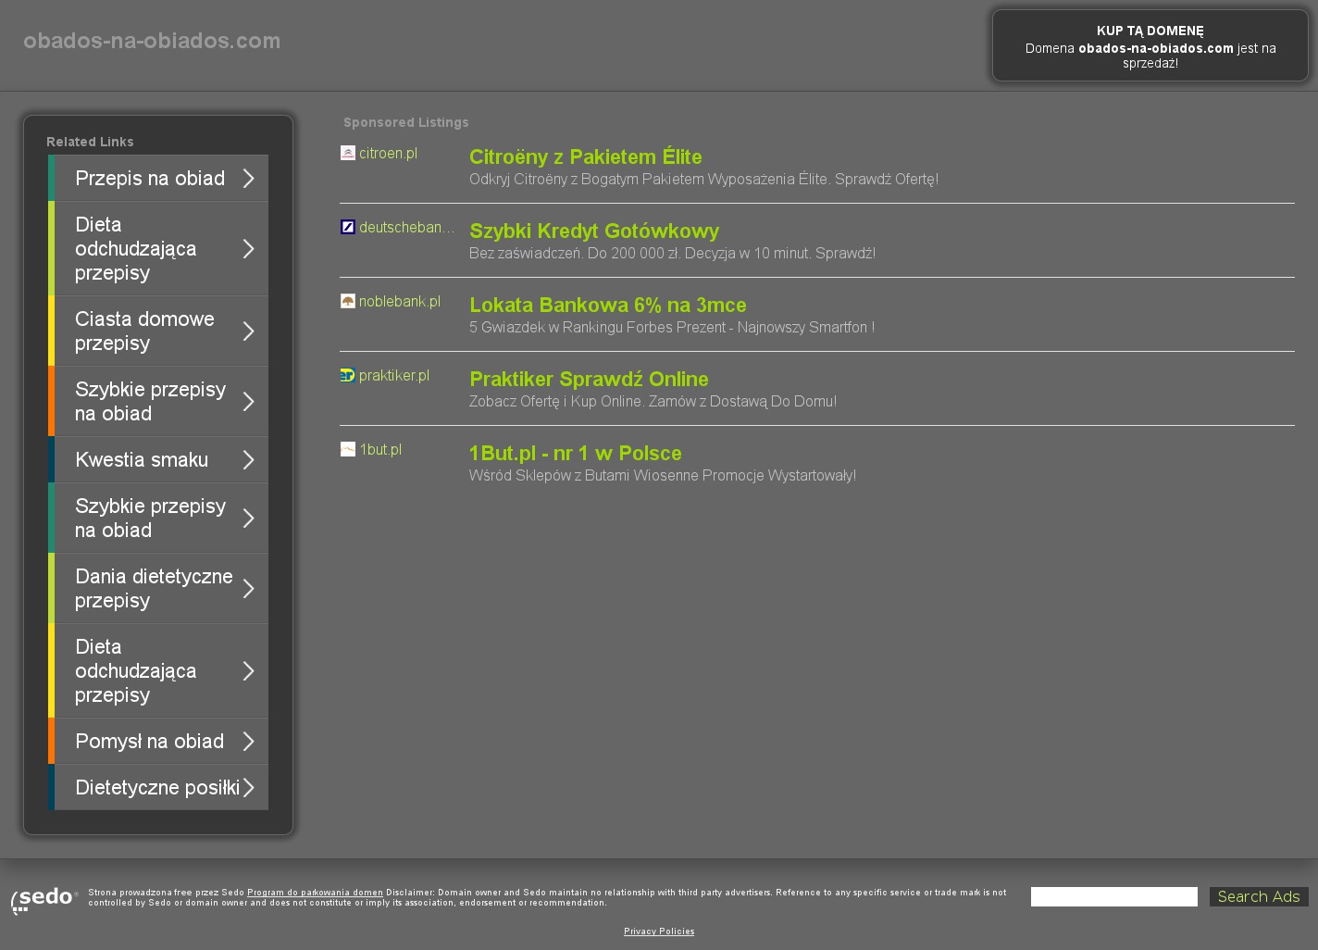Click the Kup tą domenę banner

point(1150,46)
